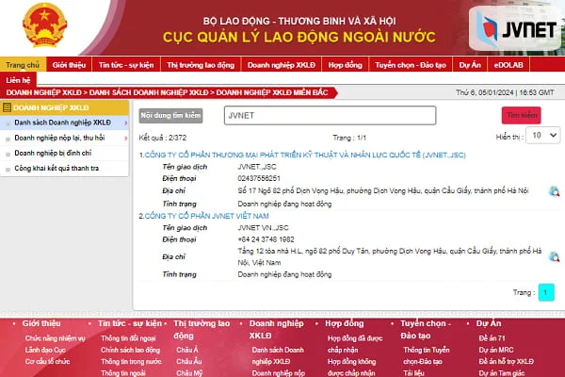This screenshot has width=565, height=377.
Task: Click the DOANH NGHIỆP XKLĐ panel header icon
Action: point(8,108)
